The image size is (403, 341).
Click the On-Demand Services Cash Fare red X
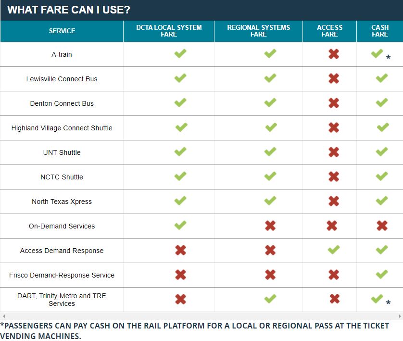pyautogui.click(x=382, y=226)
